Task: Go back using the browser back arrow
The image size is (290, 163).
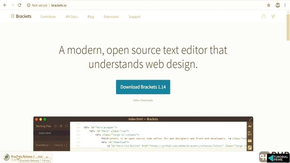Action: click(5, 5)
